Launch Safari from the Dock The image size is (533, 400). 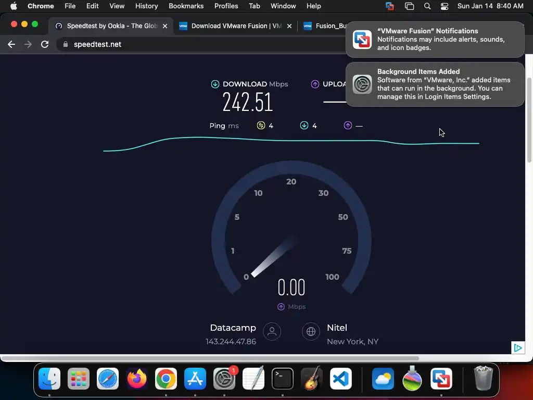tap(108, 379)
